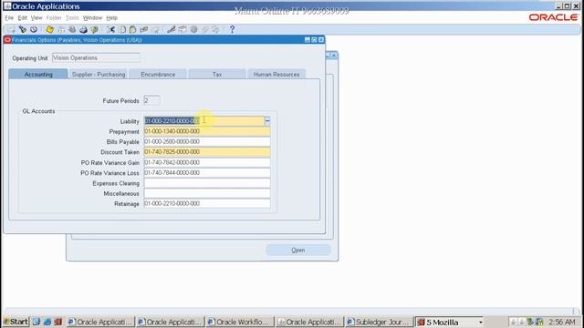Screen dimensions: 584x328
Task: Open the Folder menu
Action: pyautogui.click(x=54, y=18)
